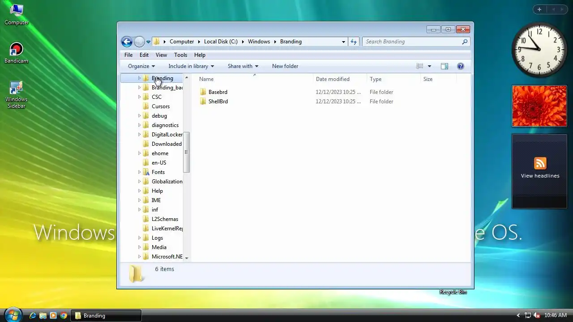The image size is (573, 322).
Task: Open the address bar history dropdown arrow
Action: click(x=343, y=42)
